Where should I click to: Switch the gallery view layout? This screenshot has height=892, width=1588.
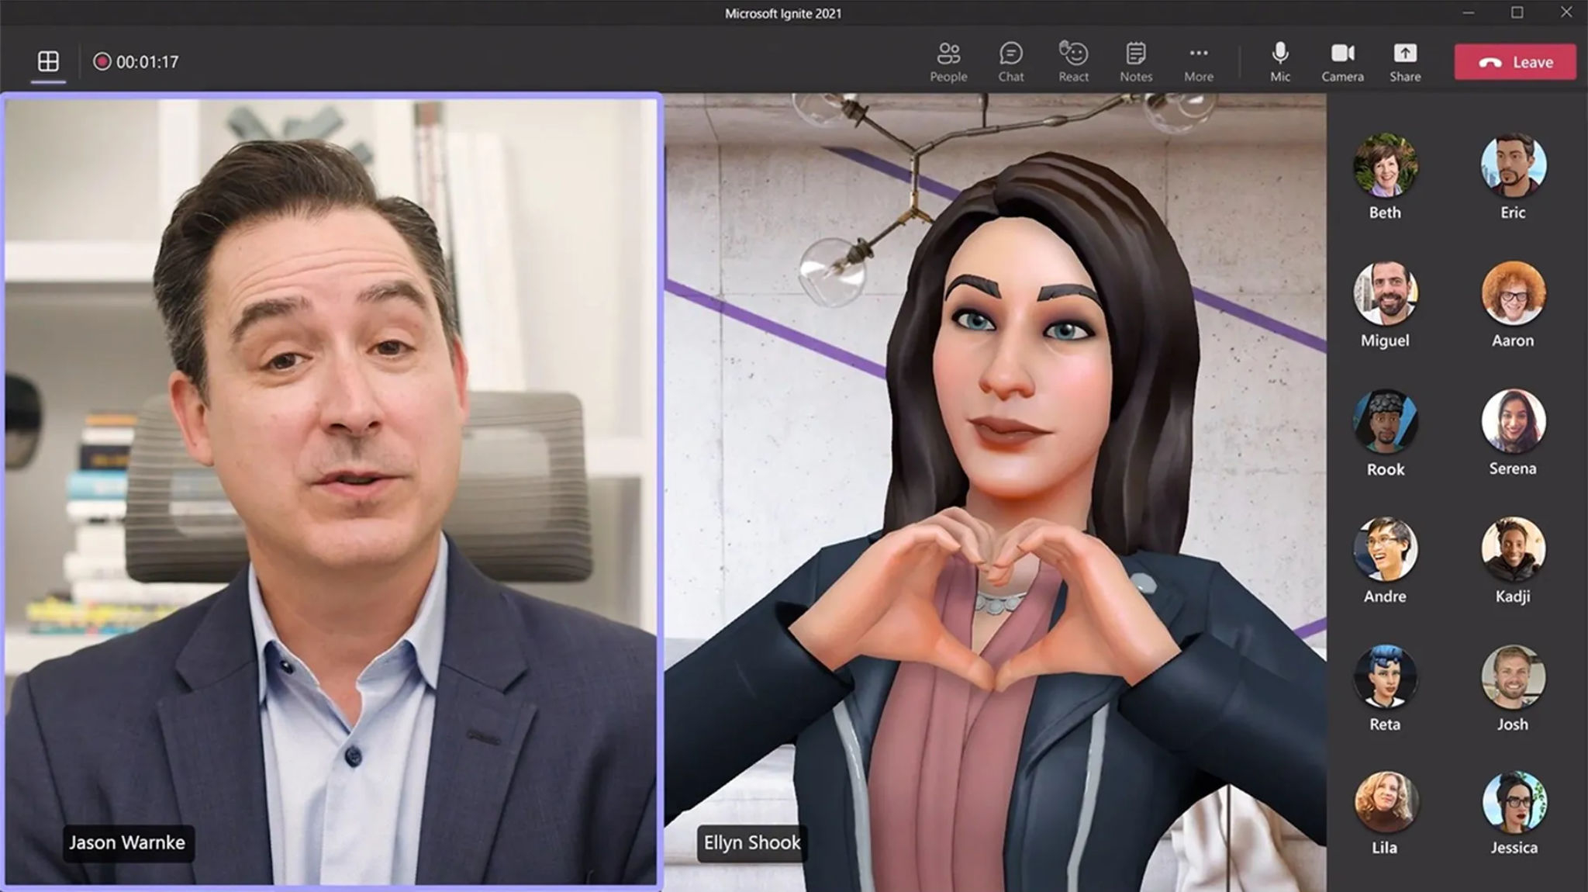tap(48, 61)
